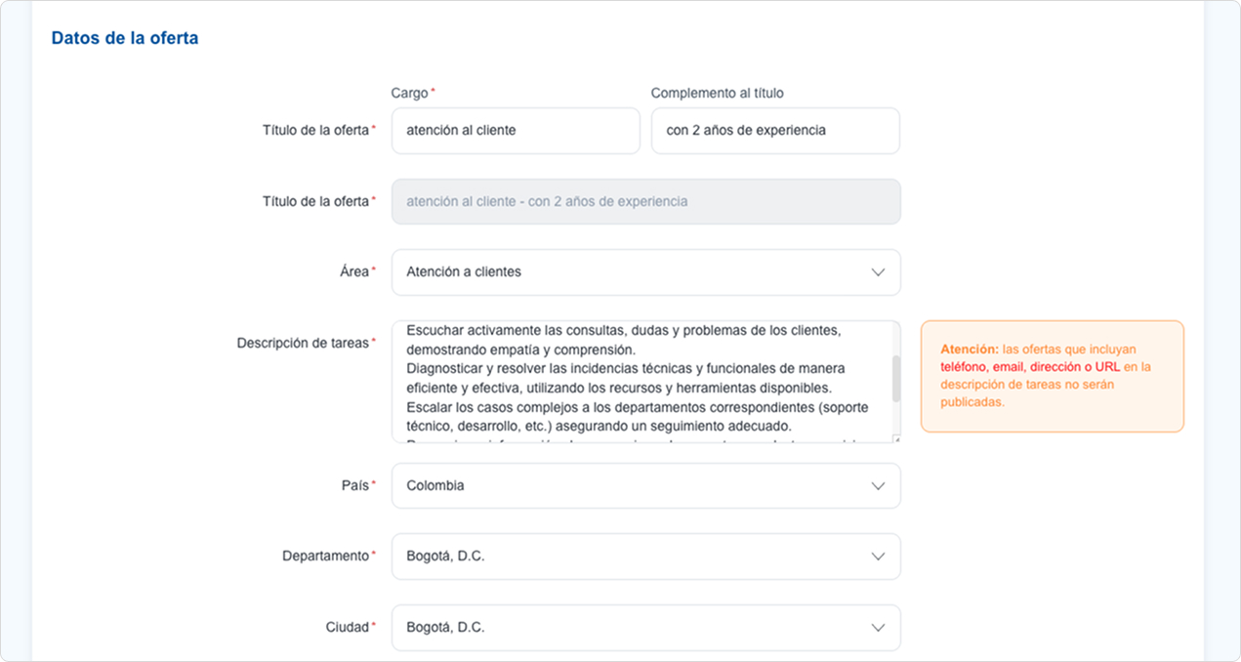1241x662 pixels.
Task: Click the chevron arrow in the Ciudad field
Action: click(x=878, y=628)
